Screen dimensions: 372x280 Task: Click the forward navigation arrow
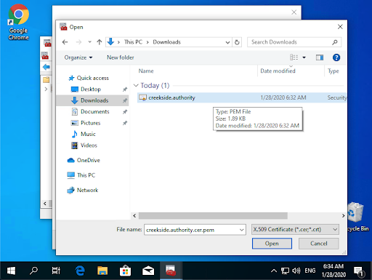78,42
